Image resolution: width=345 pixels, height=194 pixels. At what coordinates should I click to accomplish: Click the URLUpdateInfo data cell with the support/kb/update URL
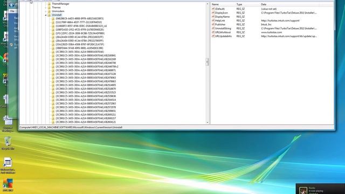click(x=289, y=36)
